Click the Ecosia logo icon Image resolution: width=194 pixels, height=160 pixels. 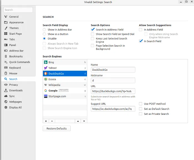click(46, 79)
